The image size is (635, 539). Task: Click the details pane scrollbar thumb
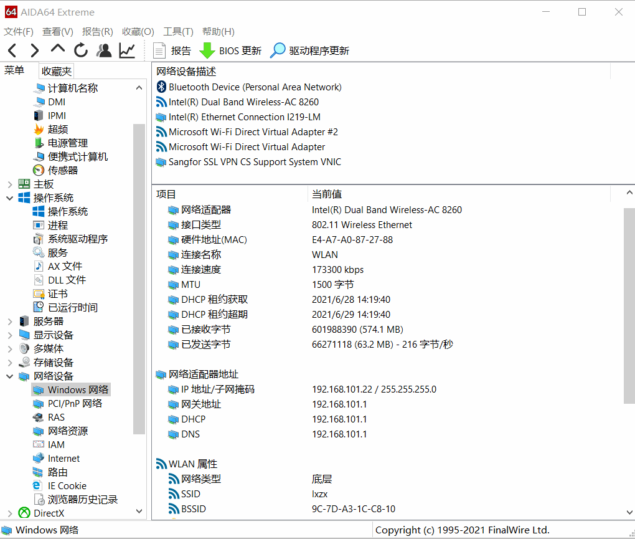click(x=629, y=306)
